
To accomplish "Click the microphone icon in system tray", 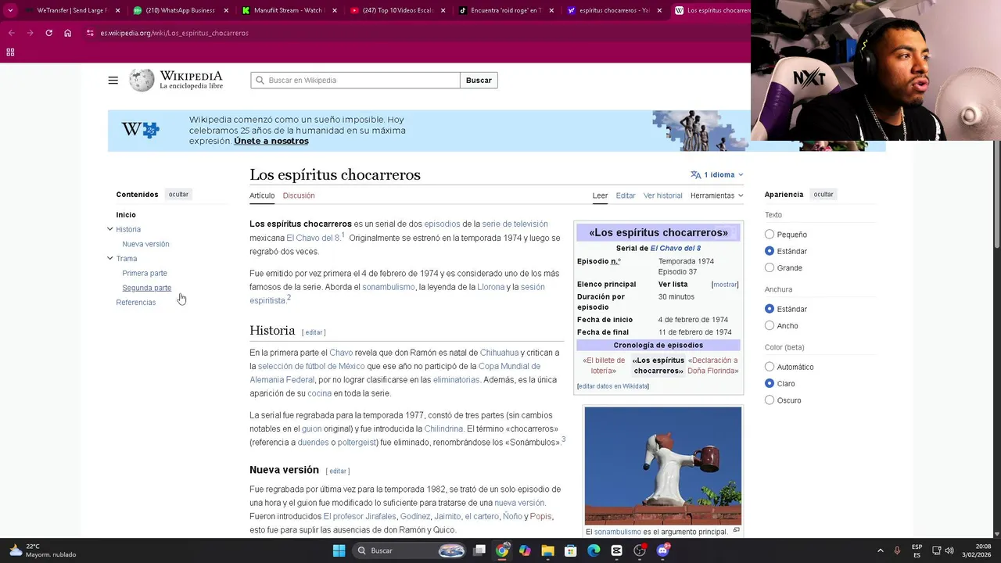I will pyautogui.click(x=897, y=550).
